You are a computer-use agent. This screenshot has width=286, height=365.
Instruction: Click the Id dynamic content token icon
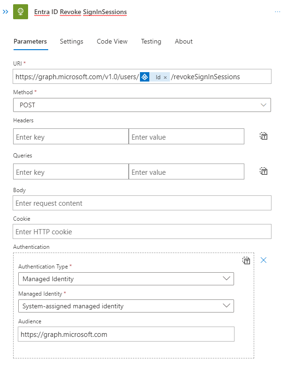coord(145,77)
